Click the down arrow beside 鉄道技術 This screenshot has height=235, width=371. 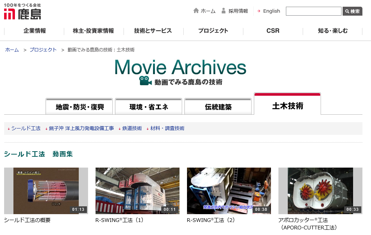point(120,129)
